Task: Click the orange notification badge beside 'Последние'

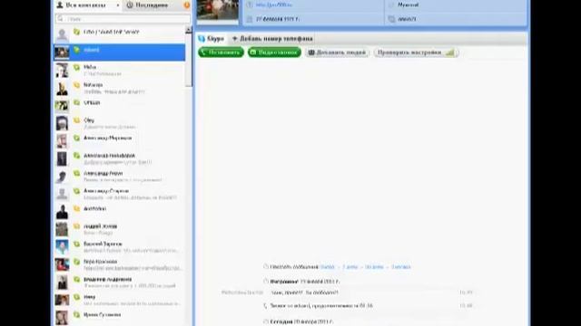Action: (x=187, y=5)
